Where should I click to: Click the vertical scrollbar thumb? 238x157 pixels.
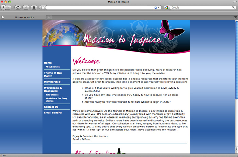(x=237, y=60)
